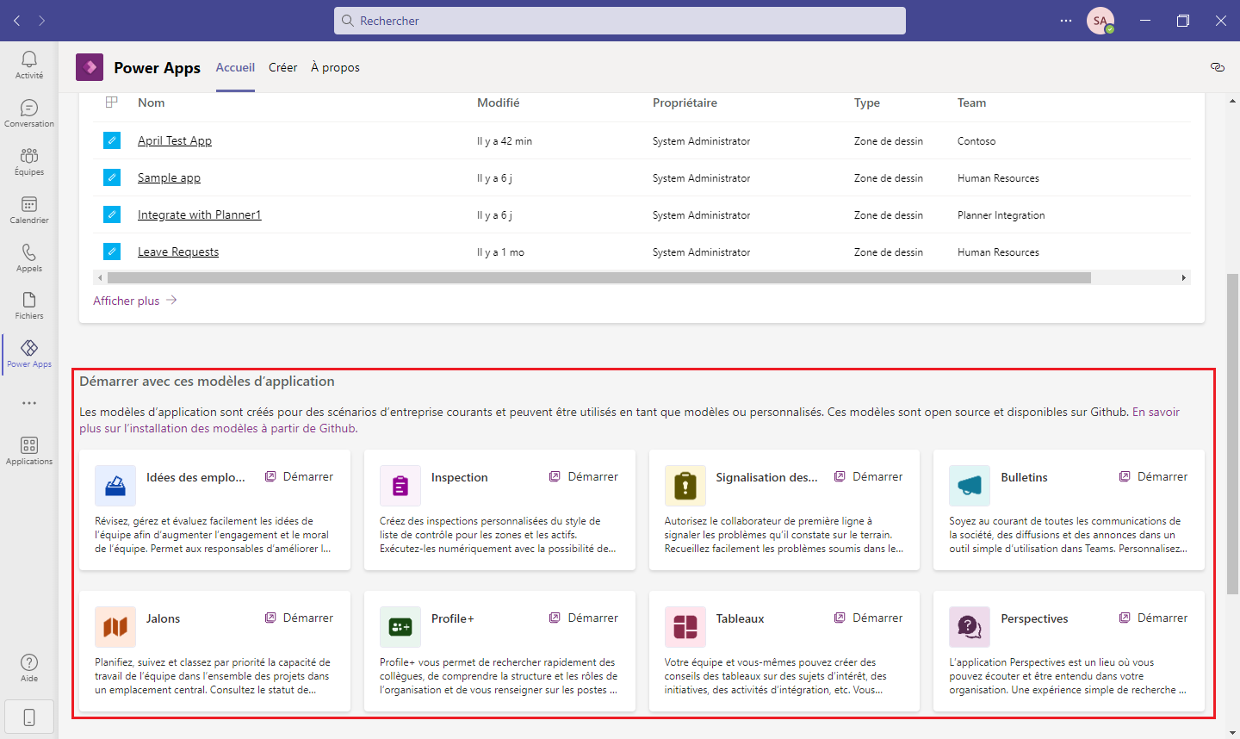Sort by the Modifié column header
The width and height of the screenshot is (1240, 739).
point(499,102)
